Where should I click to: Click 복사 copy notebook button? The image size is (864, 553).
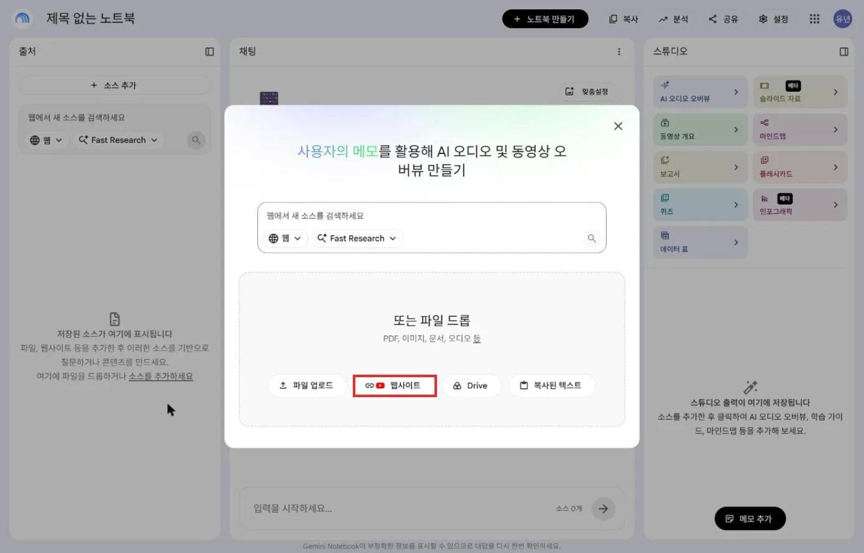click(x=623, y=19)
